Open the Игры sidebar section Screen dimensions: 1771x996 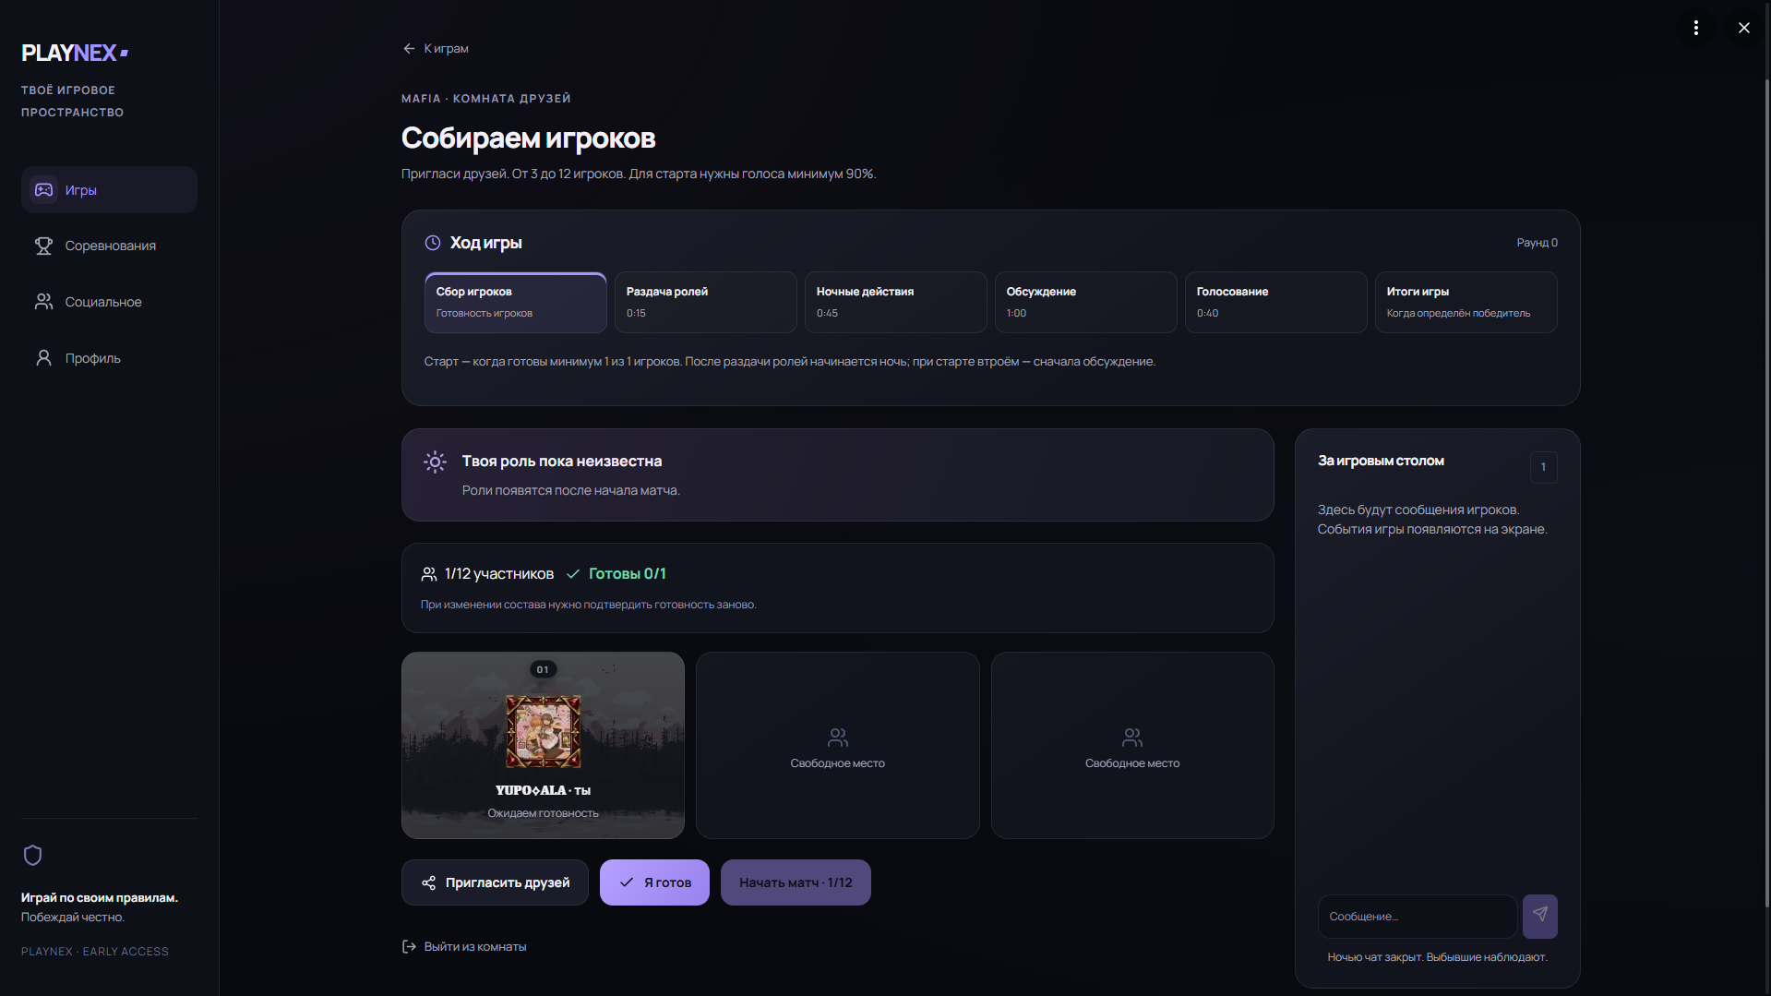click(109, 190)
